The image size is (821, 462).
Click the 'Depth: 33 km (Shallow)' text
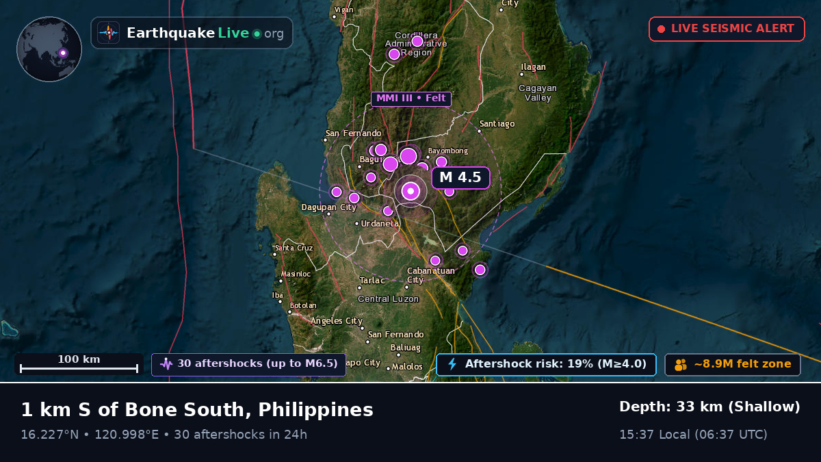709,407
